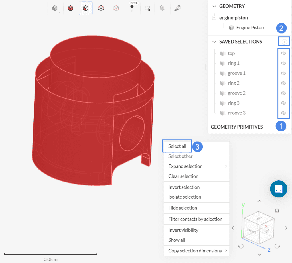Screen dimensions: 292x263
Task: Activate the box selection tool
Action: pos(148,9)
